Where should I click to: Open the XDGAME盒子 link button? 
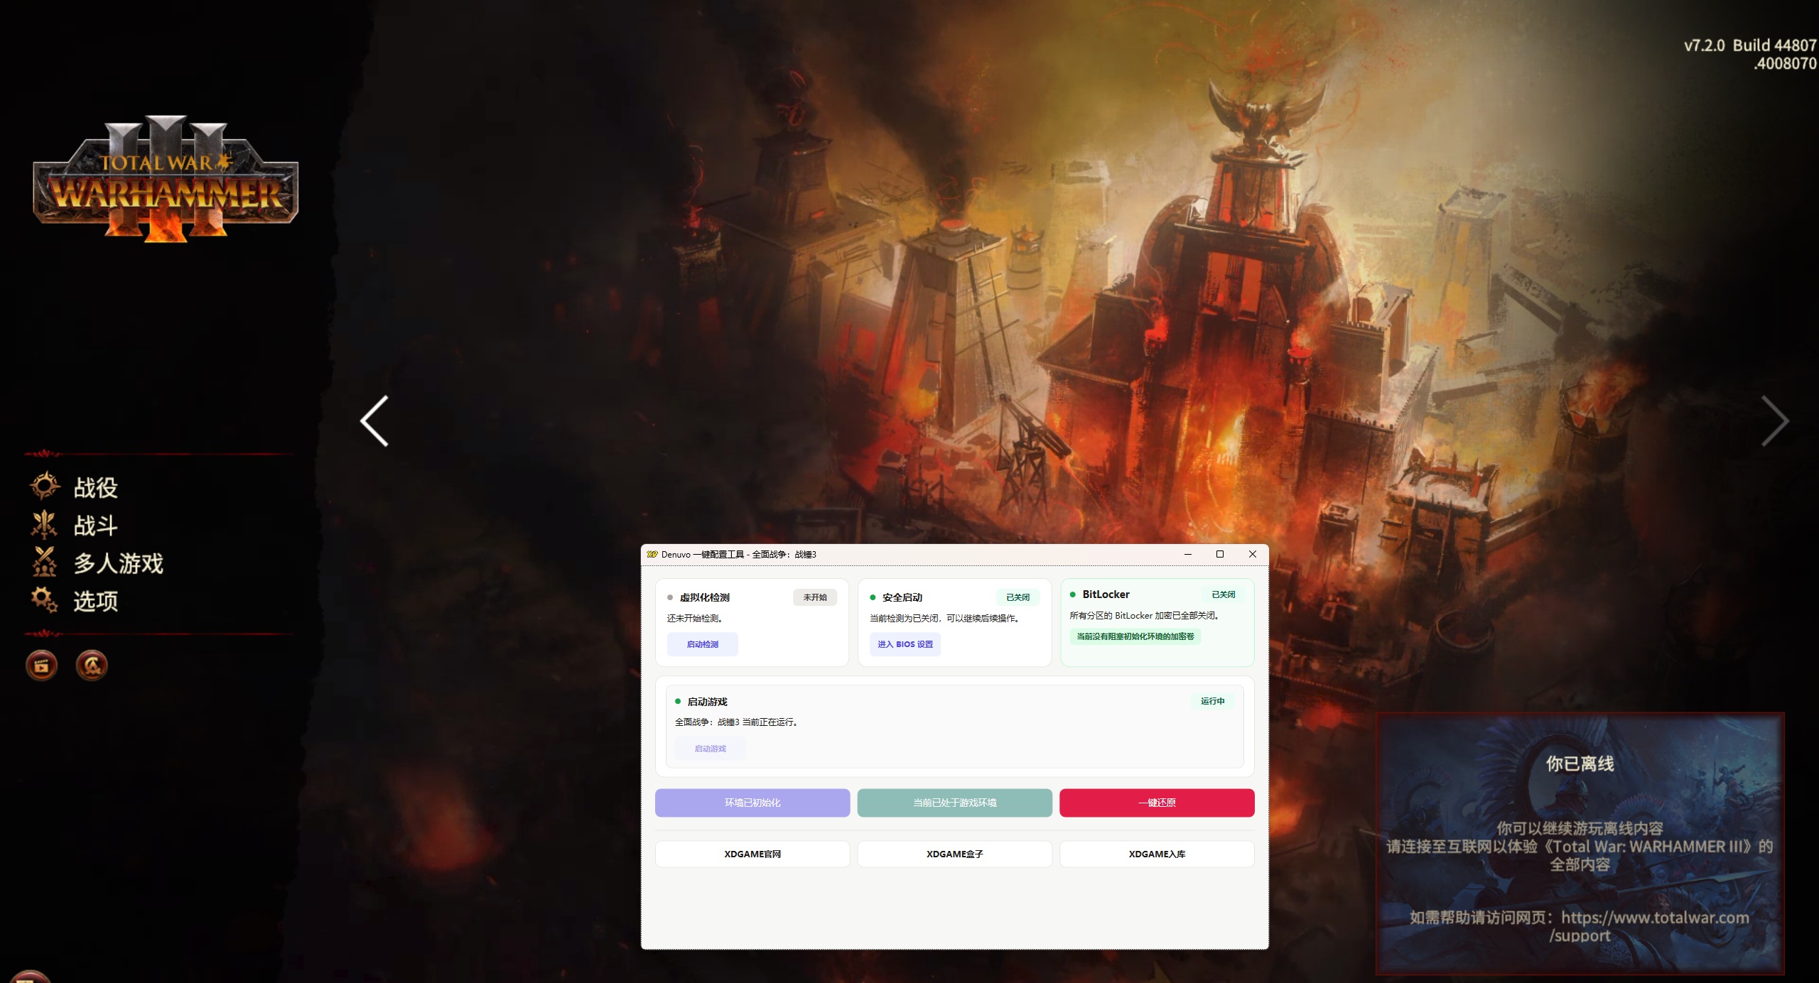pyautogui.click(x=954, y=854)
